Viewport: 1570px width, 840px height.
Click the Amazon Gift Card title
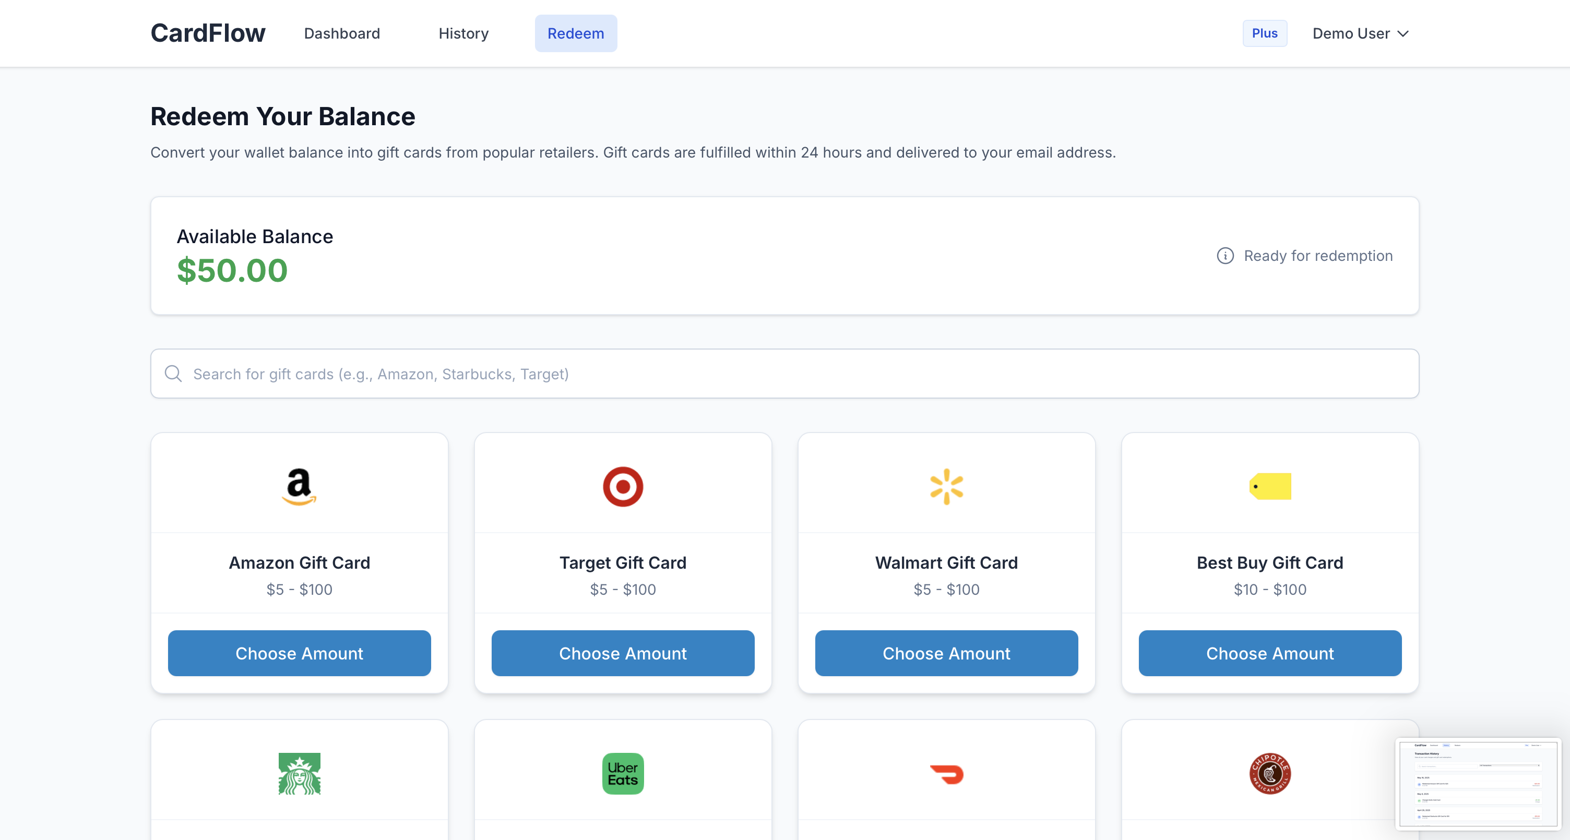(x=299, y=562)
